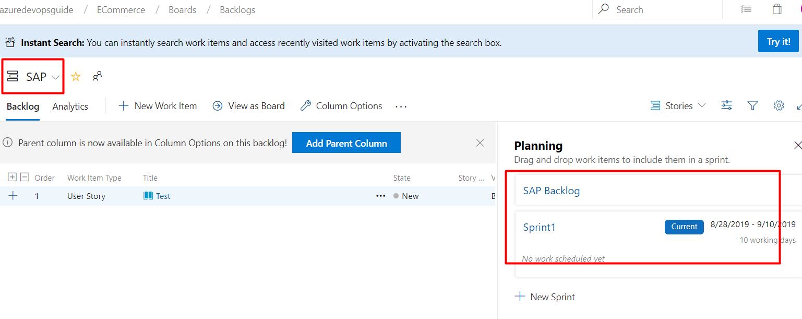
Task: Click the Current sprint badge
Action: (684, 227)
